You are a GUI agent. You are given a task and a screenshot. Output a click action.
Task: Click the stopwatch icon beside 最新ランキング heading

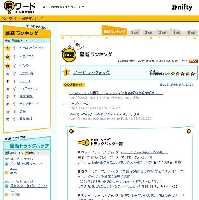coord(69,54)
